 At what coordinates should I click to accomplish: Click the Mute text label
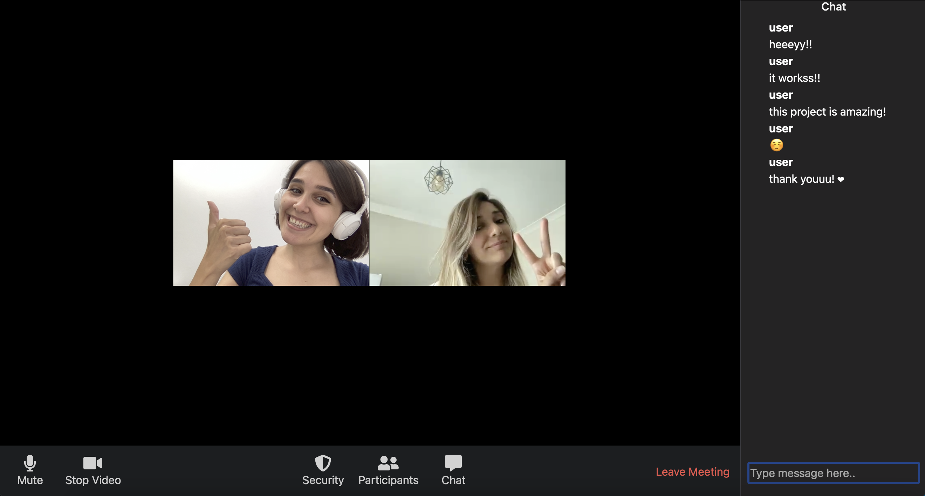(x=30, y=480)
